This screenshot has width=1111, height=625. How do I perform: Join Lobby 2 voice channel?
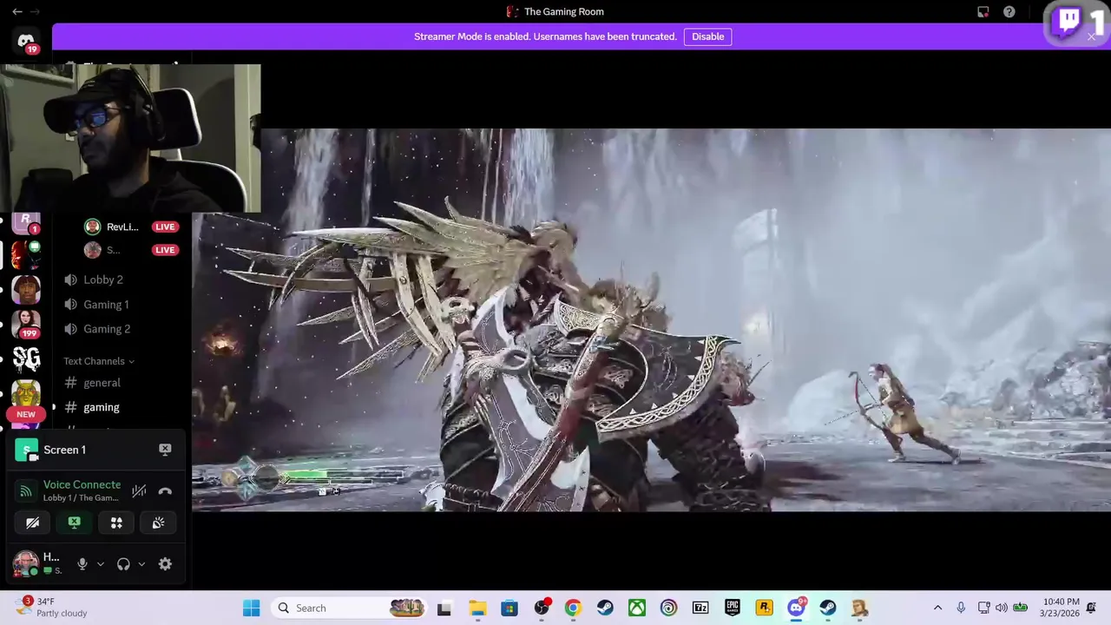point(102,280)
